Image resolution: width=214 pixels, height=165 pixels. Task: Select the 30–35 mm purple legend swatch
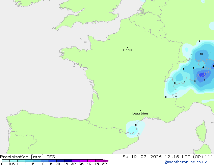(x=76, y=161)
